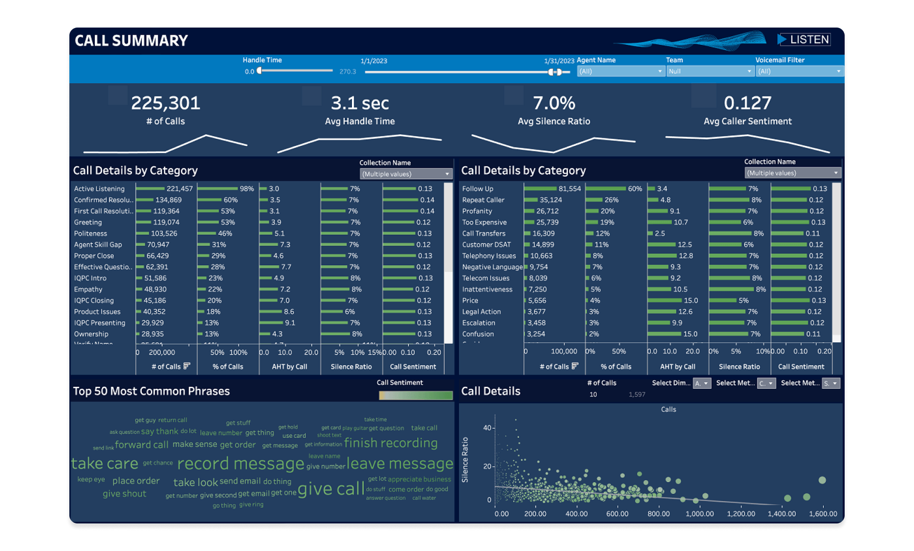Screen dimensions: 914x551
Task: Select the Follow Up row
Action: [646, 189]
